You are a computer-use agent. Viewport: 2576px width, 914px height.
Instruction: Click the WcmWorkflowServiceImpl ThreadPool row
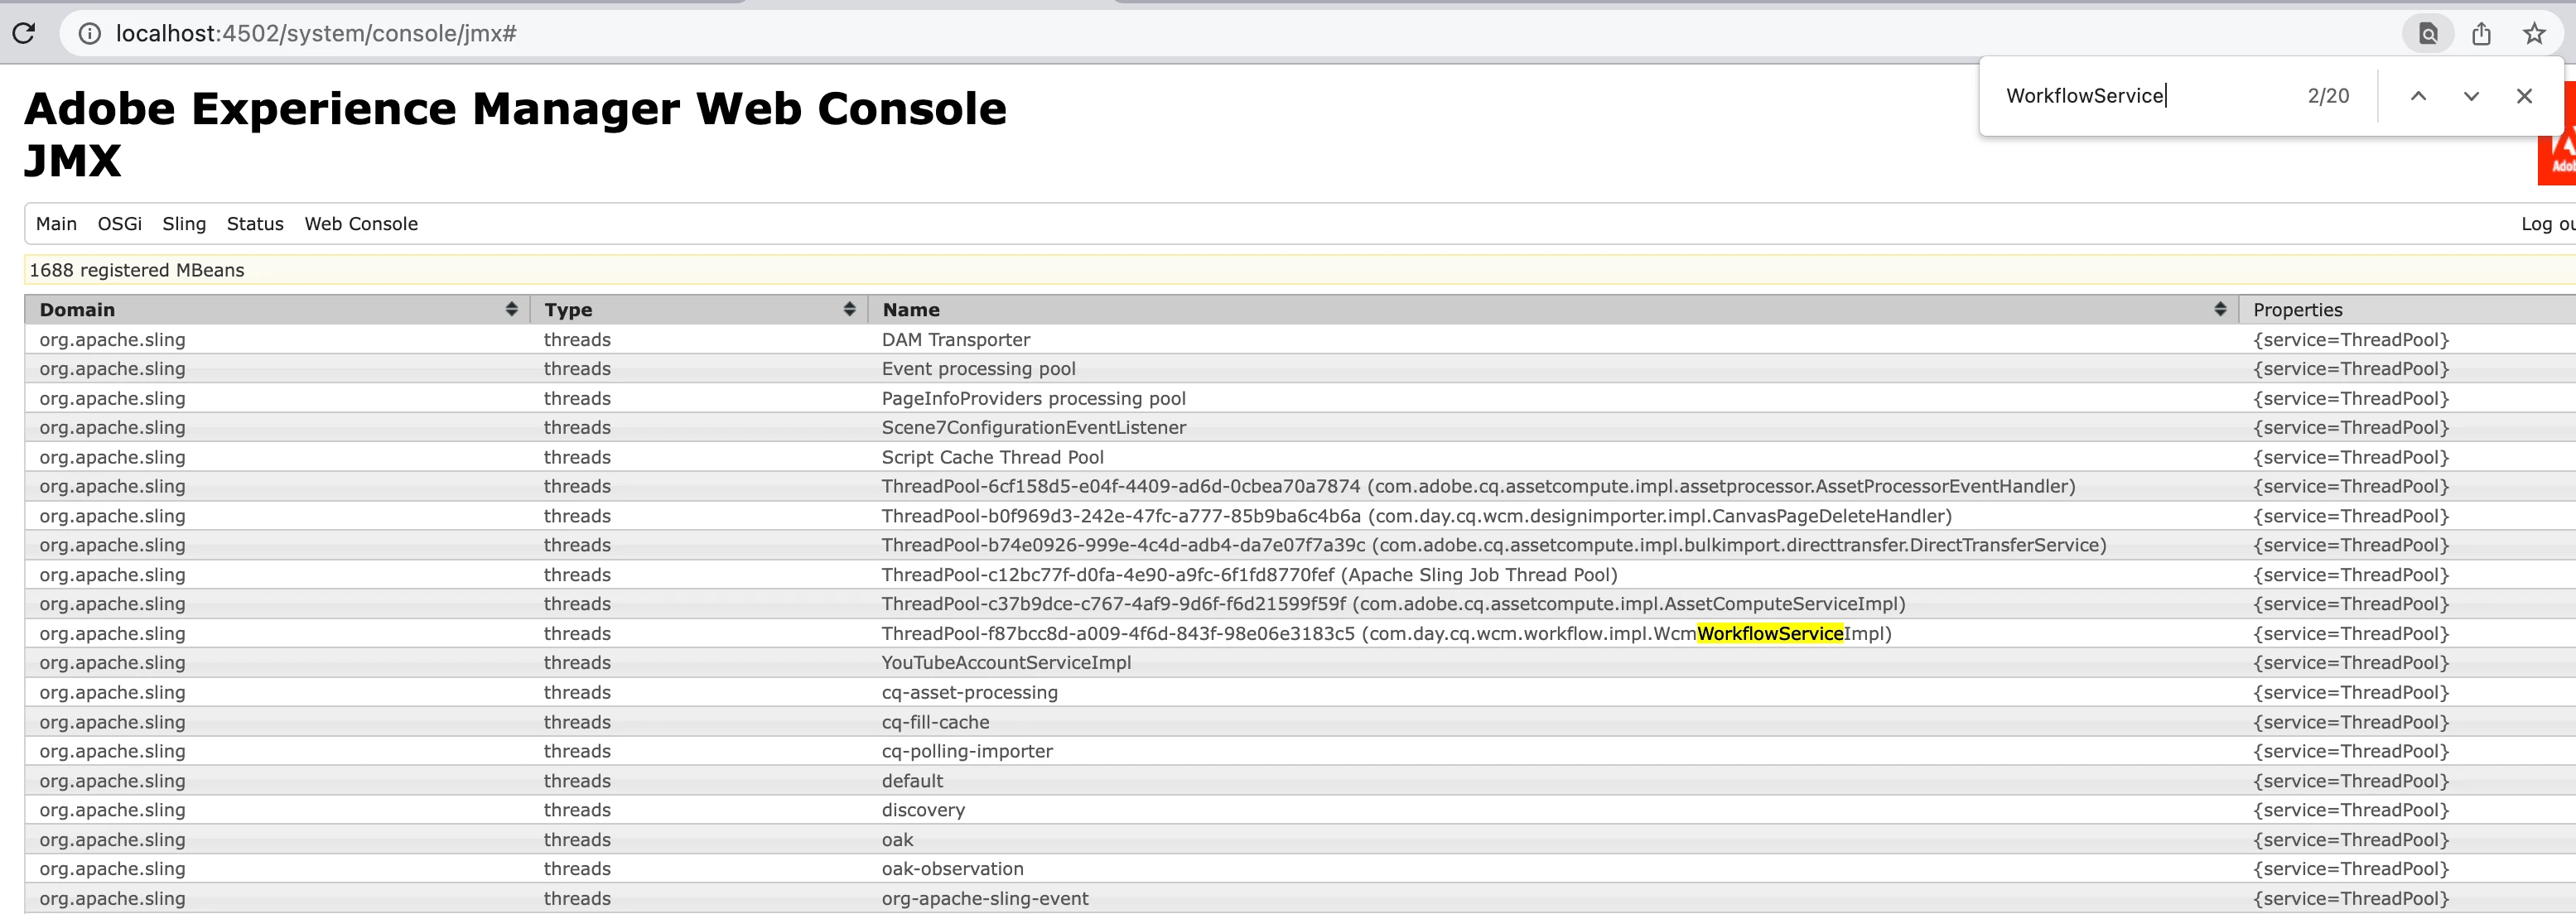(1385, 634)
